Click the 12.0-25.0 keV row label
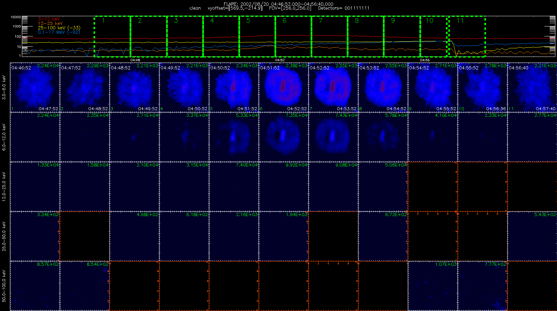The height and width of the screenshot is (311, 557). tap(4, 187)
